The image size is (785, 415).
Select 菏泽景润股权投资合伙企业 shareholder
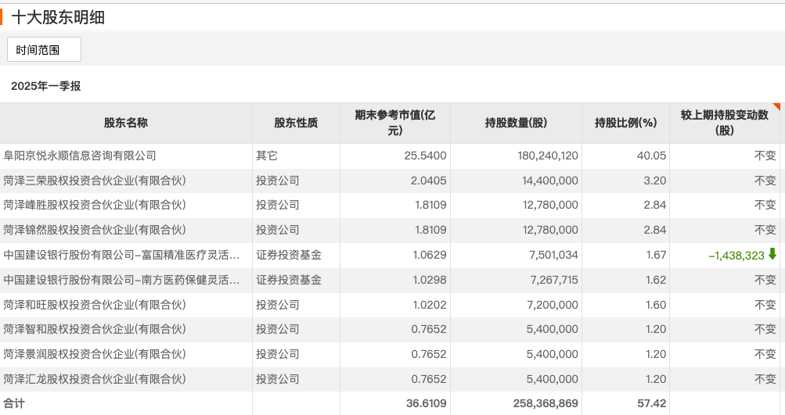[x=95, y=355]
